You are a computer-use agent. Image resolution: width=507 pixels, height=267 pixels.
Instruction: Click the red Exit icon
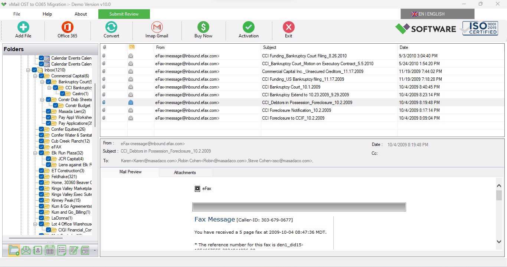pos(288,27)
